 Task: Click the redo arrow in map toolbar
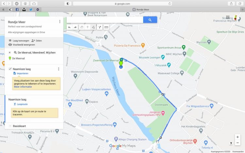click(x=75, y=27)
